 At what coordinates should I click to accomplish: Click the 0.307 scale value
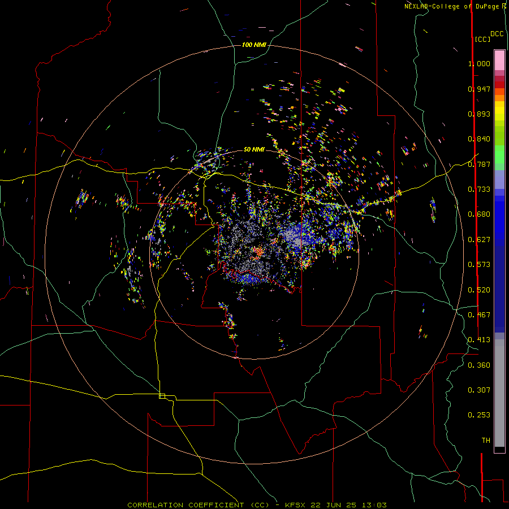479,390
